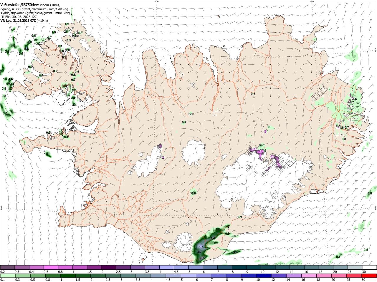377x282 pixels.
Task: Pick the crimson swatch between 25 and 30, lower row
Action: point(354,276)
